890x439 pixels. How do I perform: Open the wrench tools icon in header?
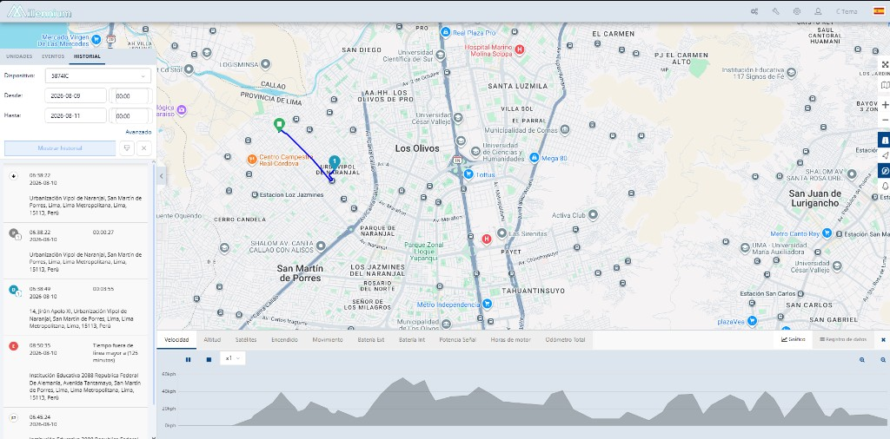[775, 11]
